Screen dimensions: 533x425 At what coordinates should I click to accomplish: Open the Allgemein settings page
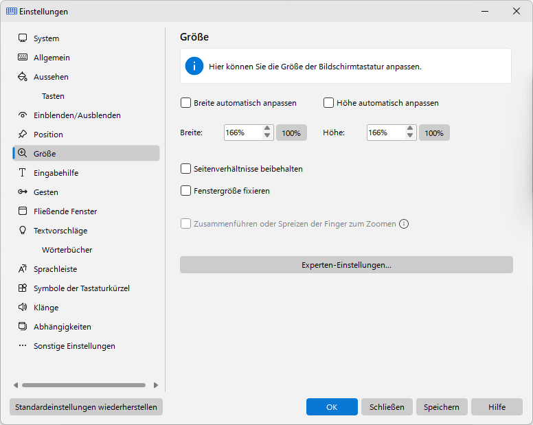pyautogui.click(x=86, y=58)
